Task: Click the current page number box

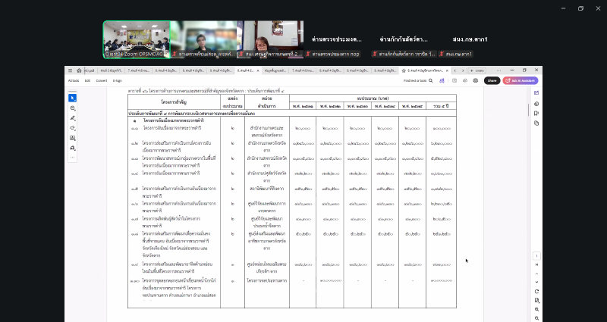Action: point(536,256)
